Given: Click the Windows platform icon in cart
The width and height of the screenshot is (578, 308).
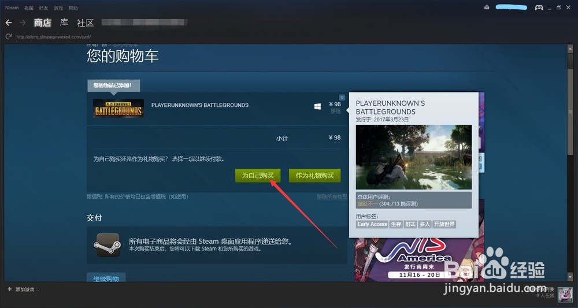Looking at the screenshot, I should 317,106.
